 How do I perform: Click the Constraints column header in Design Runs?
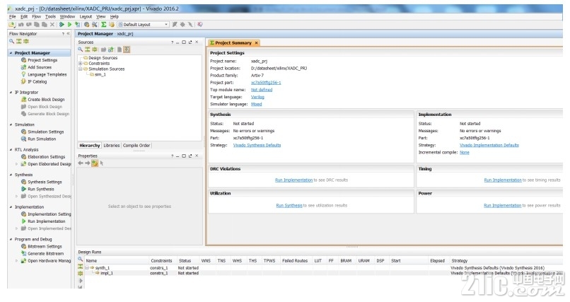click(x=161, y=260)
